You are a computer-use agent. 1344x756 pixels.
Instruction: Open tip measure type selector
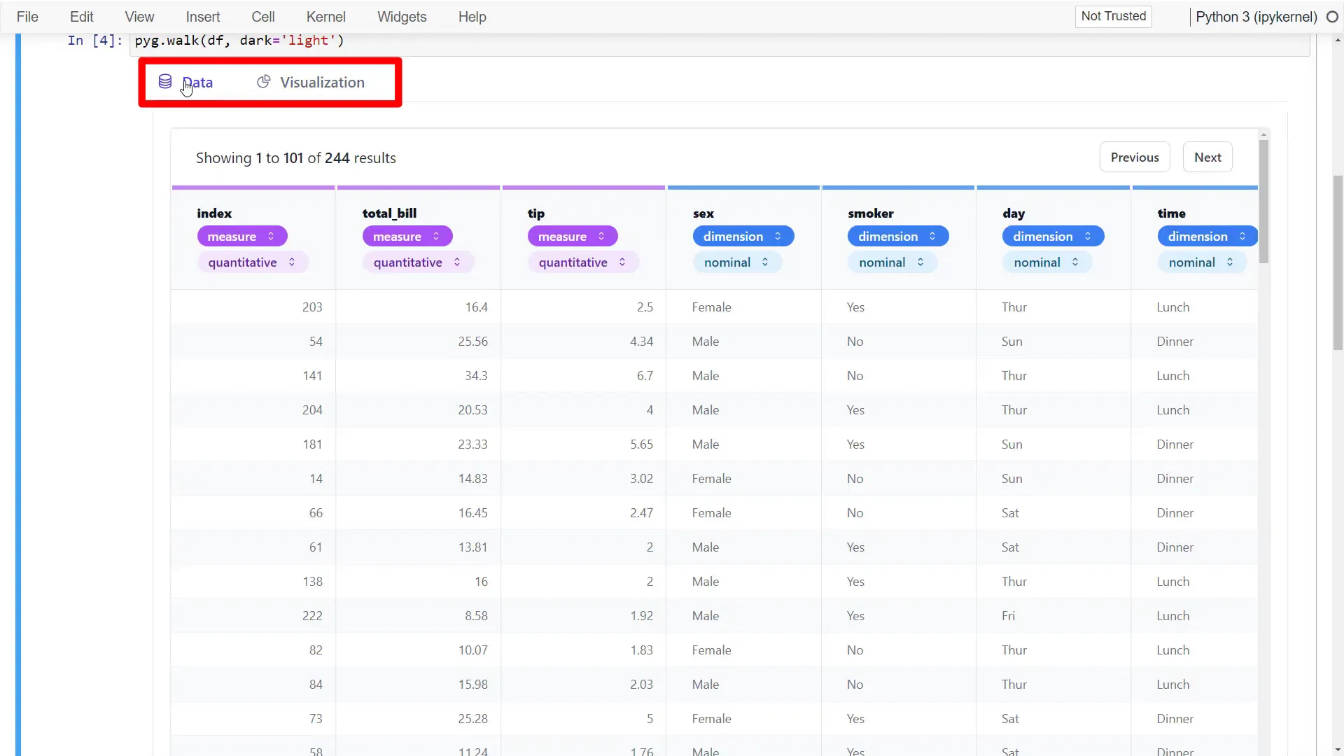[572, 237]
